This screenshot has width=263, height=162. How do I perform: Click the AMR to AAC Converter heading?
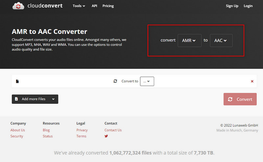(x=50, y=32)
